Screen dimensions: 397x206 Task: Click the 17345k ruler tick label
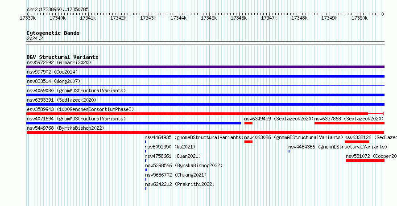pyautogui.click(x=209, y=18)
